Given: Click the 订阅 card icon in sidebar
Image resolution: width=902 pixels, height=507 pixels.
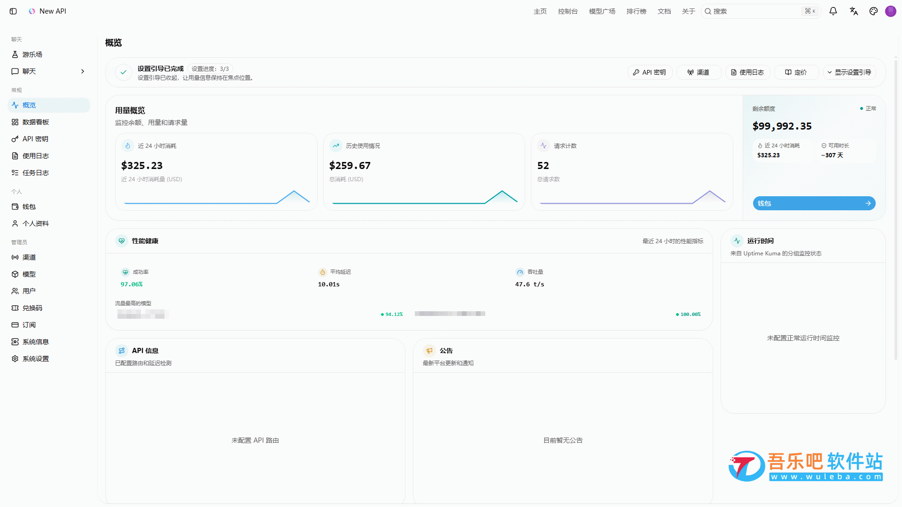Looking at the screenshot, I should [x=15, y=325].
